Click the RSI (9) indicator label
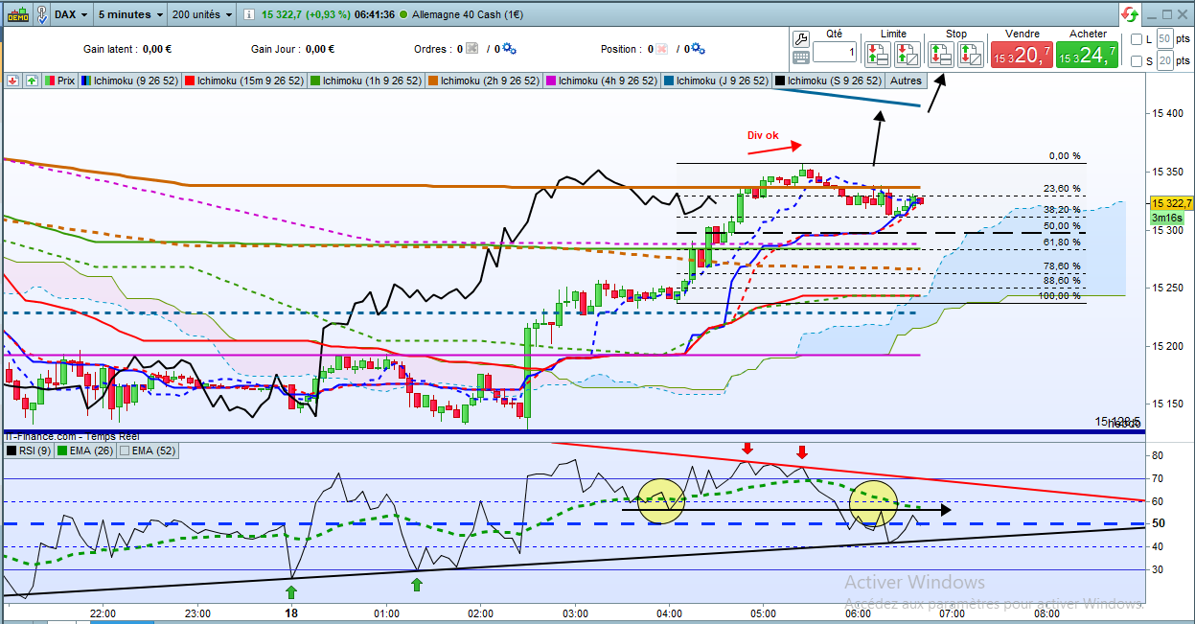 [36, 450]
